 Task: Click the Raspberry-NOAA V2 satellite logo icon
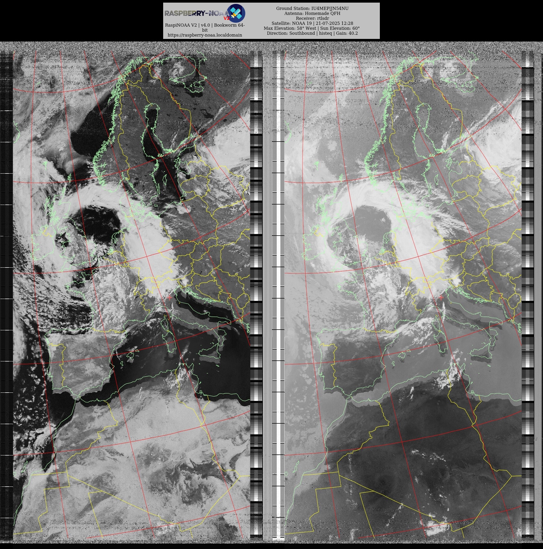coord(236,13)
